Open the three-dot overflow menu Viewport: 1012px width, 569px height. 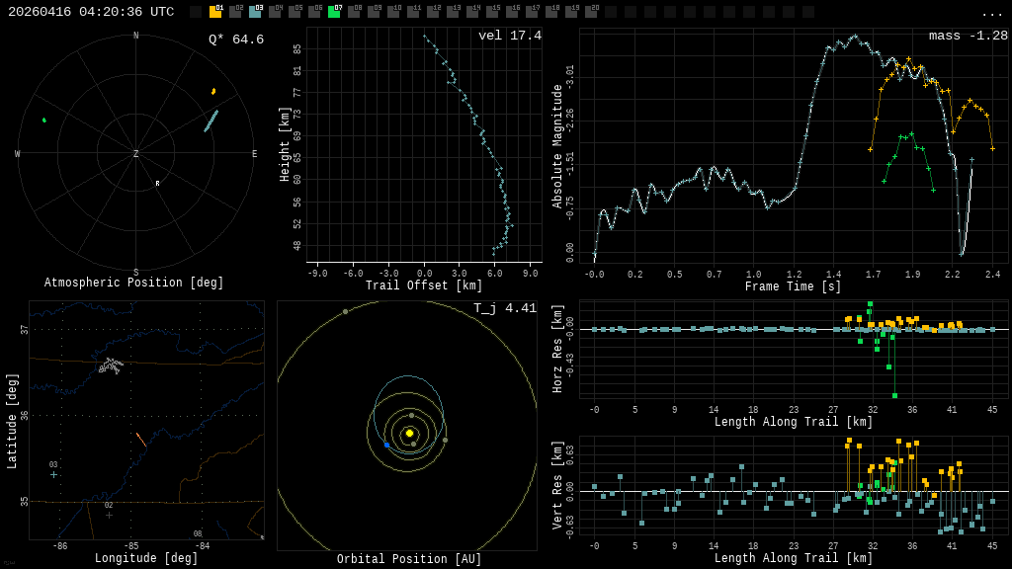pos(991,13)
